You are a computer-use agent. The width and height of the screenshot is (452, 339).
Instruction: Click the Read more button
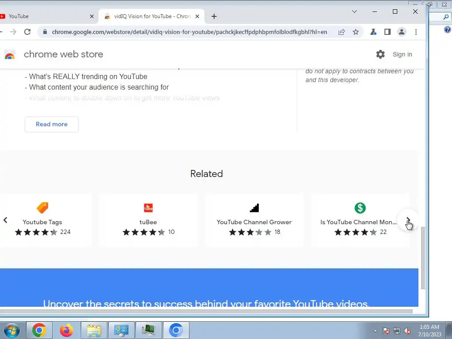coord(52,124)
